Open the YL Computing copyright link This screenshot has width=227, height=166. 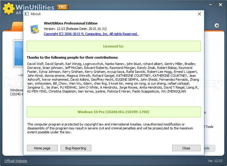point(91,34)
